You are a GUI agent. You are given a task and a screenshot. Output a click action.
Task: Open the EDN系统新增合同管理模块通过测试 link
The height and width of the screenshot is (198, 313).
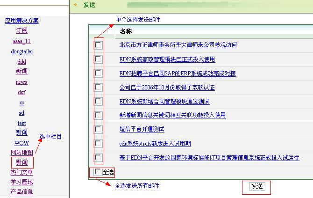pos(164,102)
